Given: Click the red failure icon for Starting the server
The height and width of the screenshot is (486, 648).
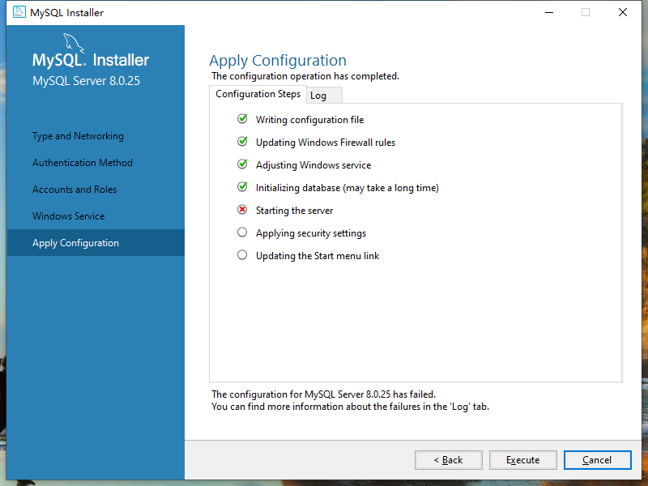Looking at the screenshot, I should [241, 210].
